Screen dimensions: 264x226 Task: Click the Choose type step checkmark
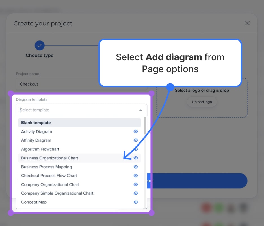click(x=40, y=45)
